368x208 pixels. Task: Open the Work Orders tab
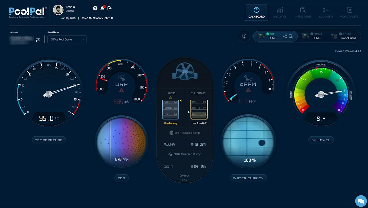click(x=349, y=13)
